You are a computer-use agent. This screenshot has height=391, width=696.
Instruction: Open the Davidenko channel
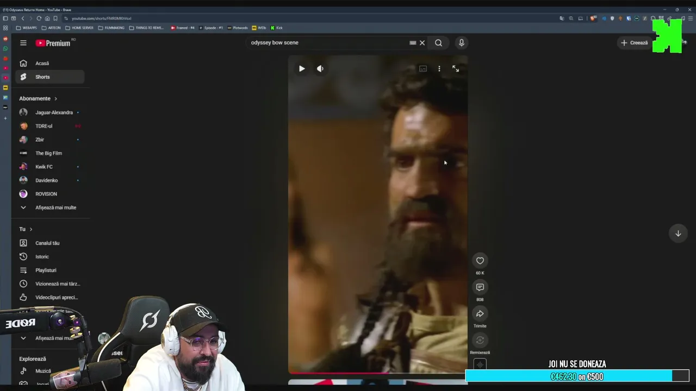coord(50,180)
